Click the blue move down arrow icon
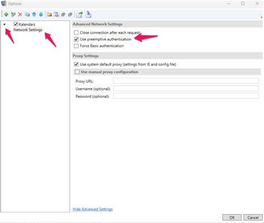Image resolution: width=264 pixels, height=223 pixels. 41,14
